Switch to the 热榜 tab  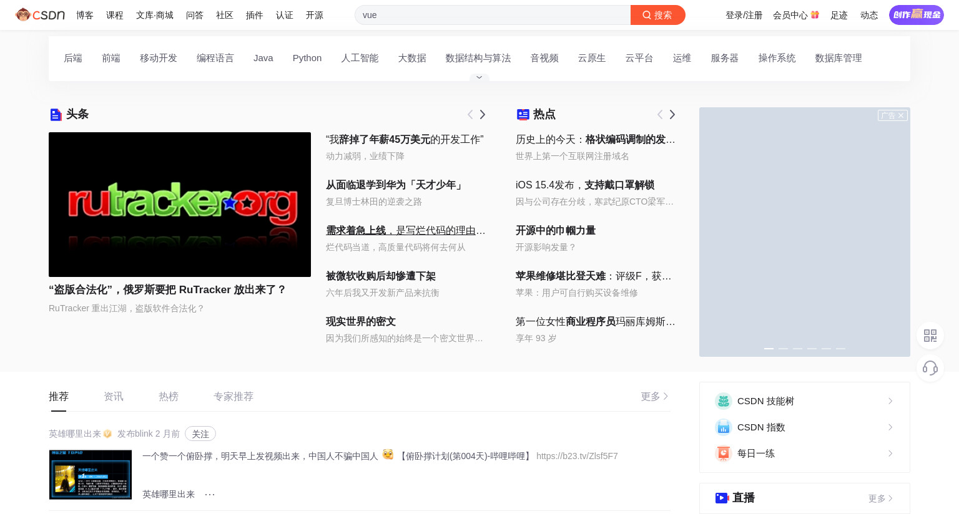[x=169, y=396]
